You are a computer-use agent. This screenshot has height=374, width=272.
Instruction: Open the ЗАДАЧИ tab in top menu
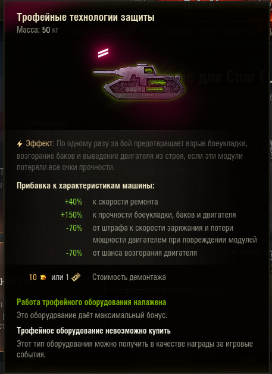click(114, 32)
